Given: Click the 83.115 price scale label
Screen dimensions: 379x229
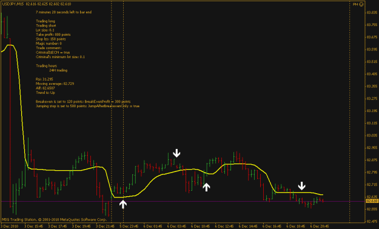Looking at the screenshot, I should (372, 123).
